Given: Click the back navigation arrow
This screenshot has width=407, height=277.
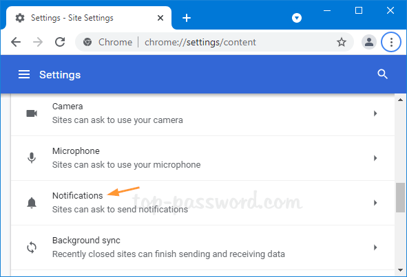Looking at the screenshot, I should click(16, 42).
